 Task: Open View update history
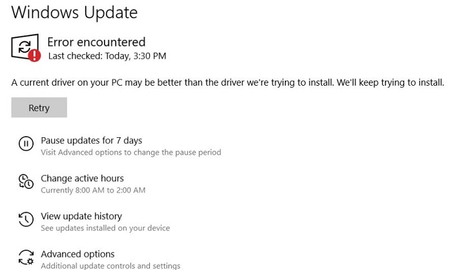coord(81,217)
